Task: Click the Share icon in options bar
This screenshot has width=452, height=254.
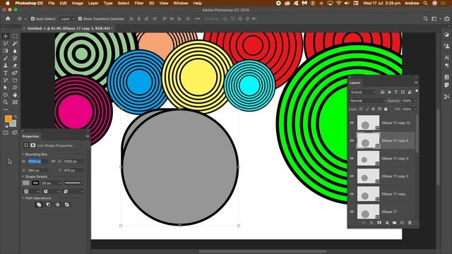Action: (x=446, y=19)
